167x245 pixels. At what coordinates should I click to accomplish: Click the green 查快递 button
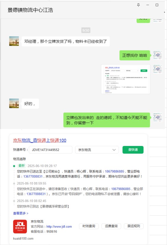pyautogui.click(x=133, y=150)
